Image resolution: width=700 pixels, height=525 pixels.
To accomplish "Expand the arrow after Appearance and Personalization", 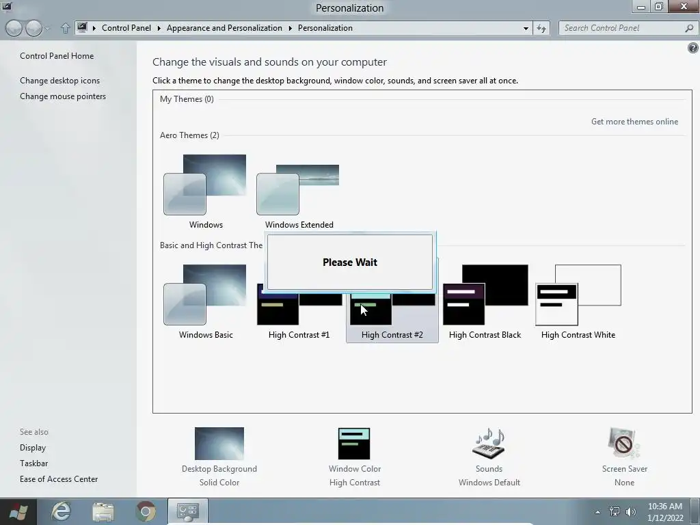I will pyautogui.click(x=290, y=28).
